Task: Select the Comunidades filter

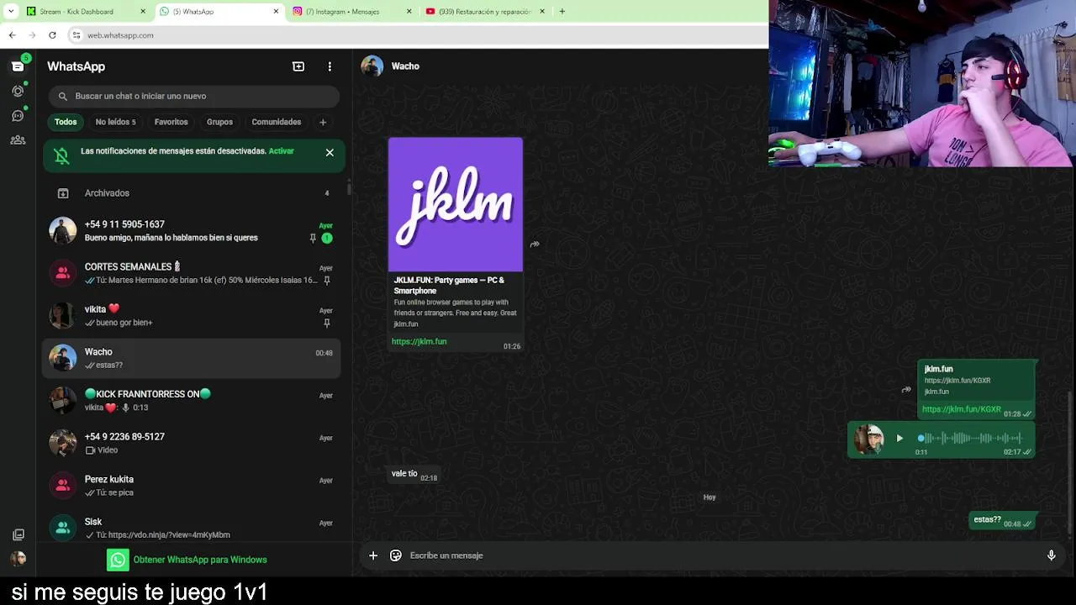Action: 276,122
